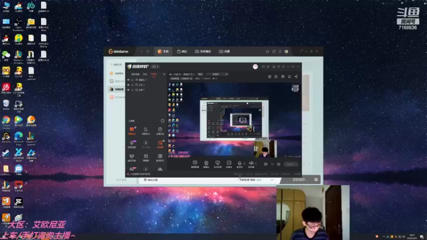Edit stream title pencil icon
Screen dimensions: 427x240
click(x=226, y=74)
